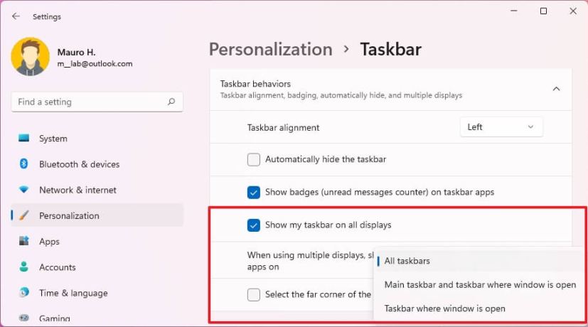
Task: Open Time & language settings
Action: [73, 293]
